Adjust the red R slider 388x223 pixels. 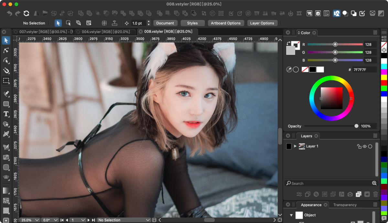tap(335, 44)
